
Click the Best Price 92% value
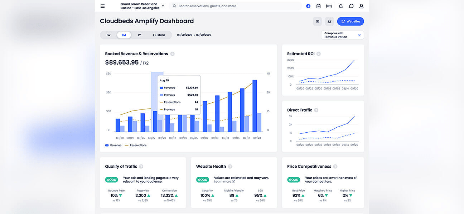296,195
